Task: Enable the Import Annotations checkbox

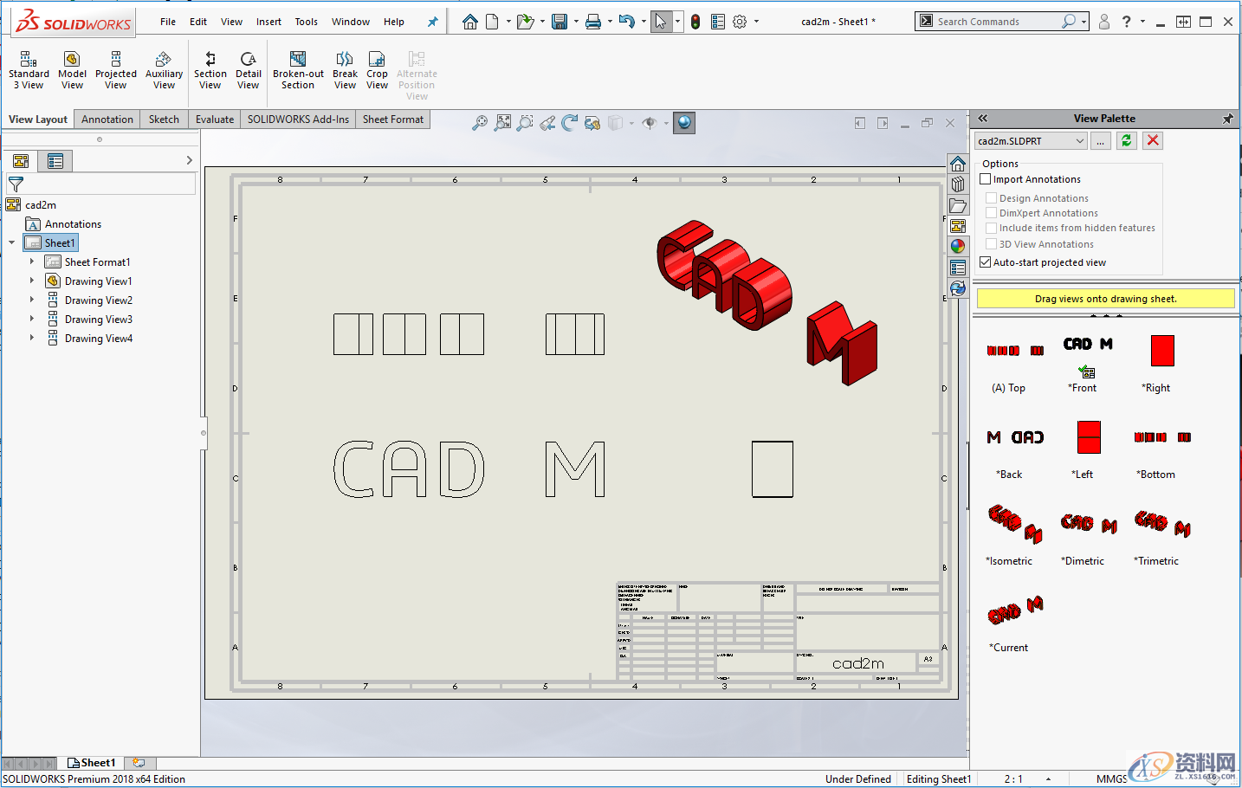Action: click(985, 178)
